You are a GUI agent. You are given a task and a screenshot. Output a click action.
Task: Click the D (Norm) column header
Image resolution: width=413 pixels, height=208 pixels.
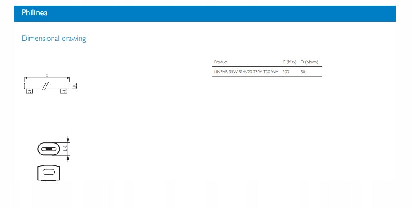[x=309, y=62]
